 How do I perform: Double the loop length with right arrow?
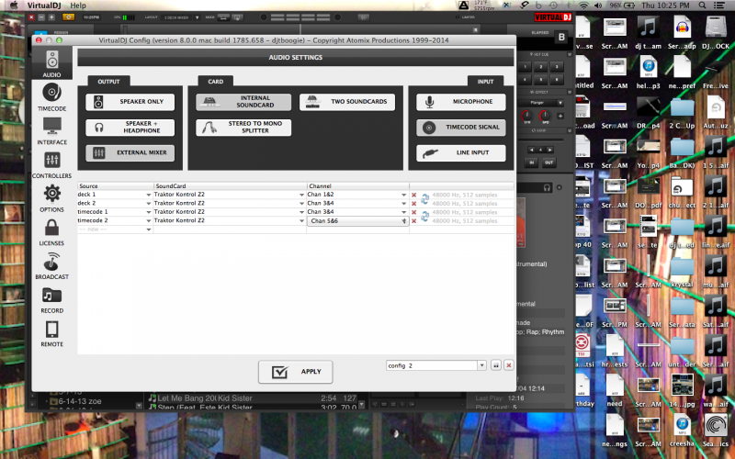549,150
